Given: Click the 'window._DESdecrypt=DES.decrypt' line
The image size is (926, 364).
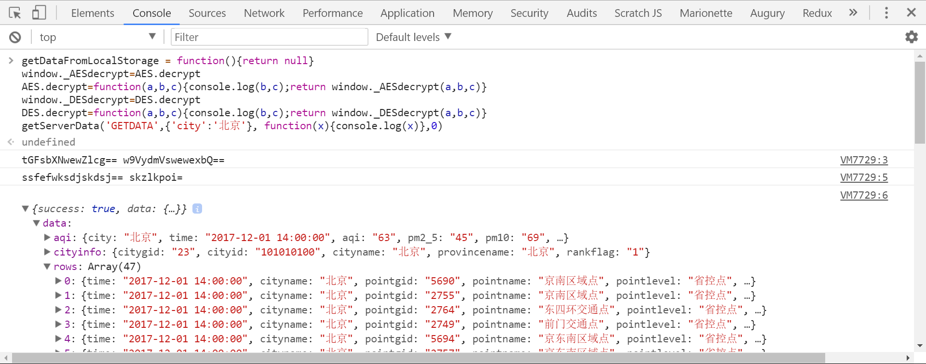Looking at the screenshot, I should point(111,100).
